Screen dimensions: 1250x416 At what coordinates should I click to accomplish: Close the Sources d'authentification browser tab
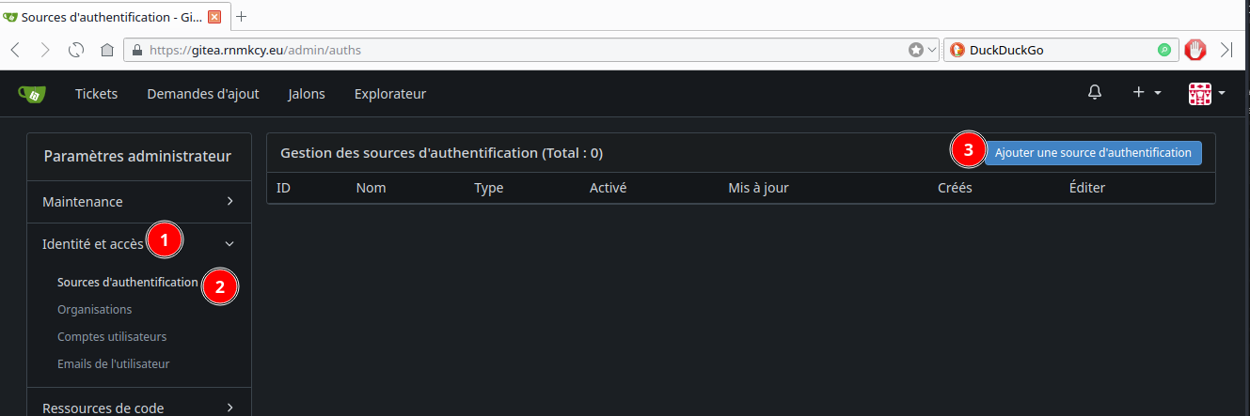pos(214,17)
